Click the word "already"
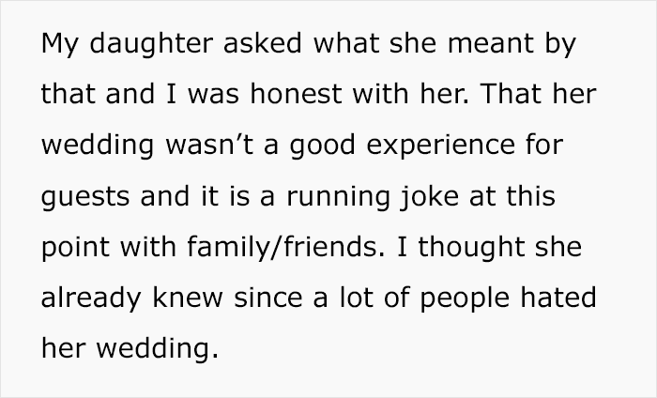The image size is (657, 398). click(x=91, y=298)
